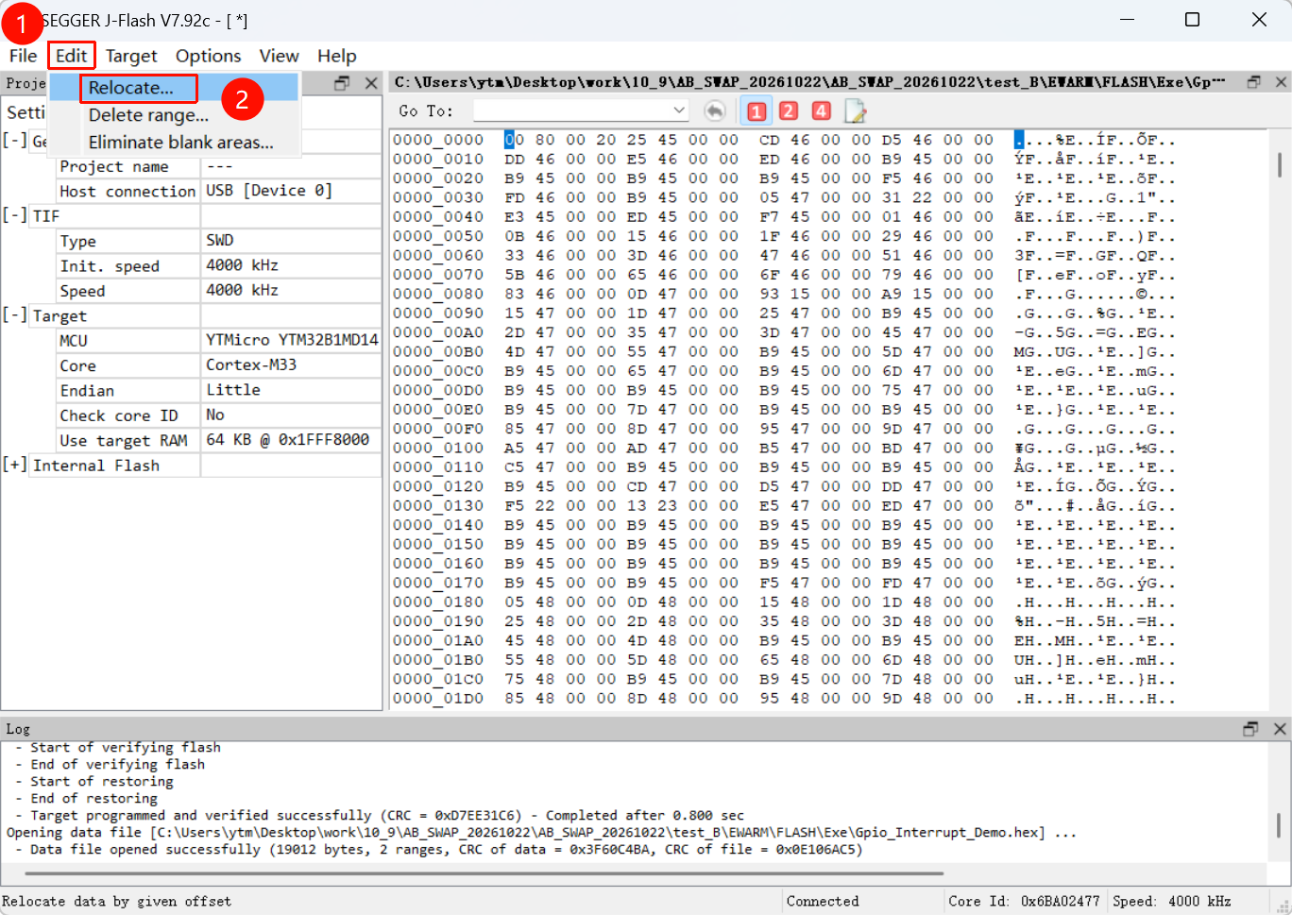Select the MCU value 'YTMicro YTM32B1MD14'
1292x915 pixels.
pyautogui.click(x=291, y=340)
